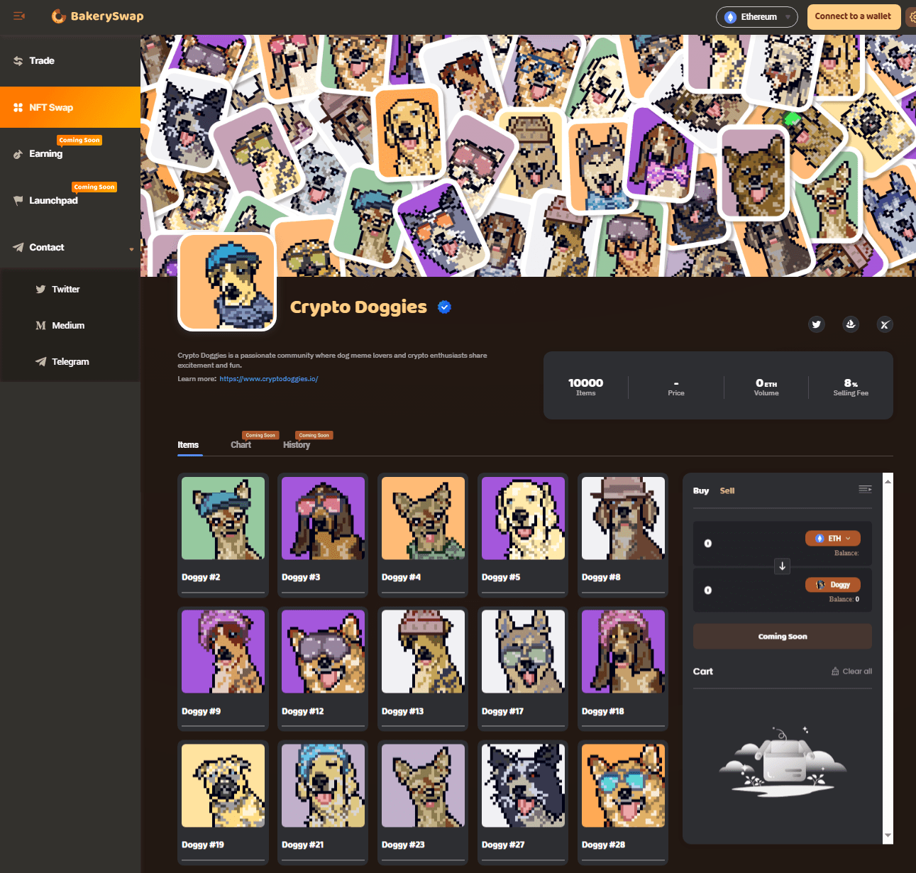Select the Sell tab in swap panel
This screenshot has width=916, height=873.
click(x=727, y=490)
